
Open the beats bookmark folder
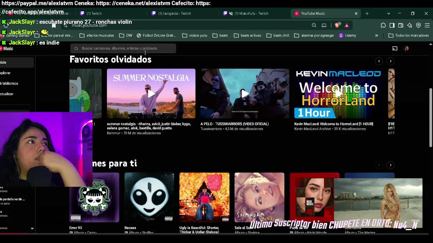pos(220,35)
